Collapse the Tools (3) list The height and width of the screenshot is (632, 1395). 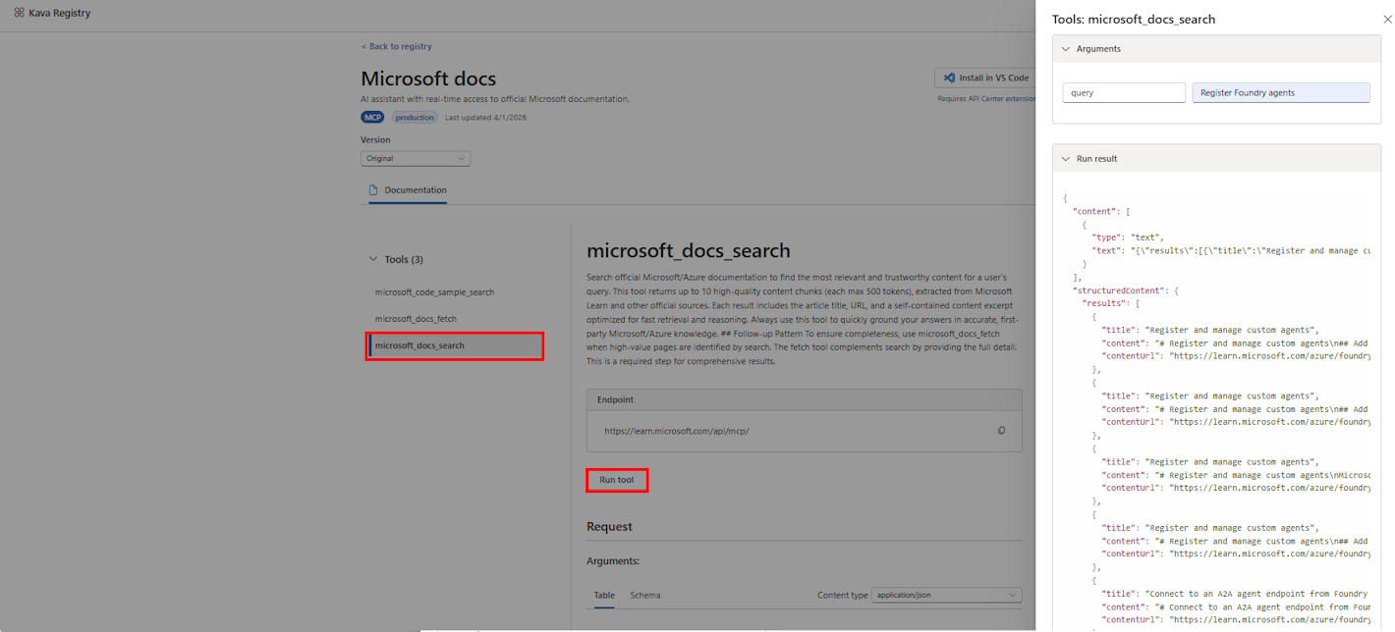click(372, 259)
